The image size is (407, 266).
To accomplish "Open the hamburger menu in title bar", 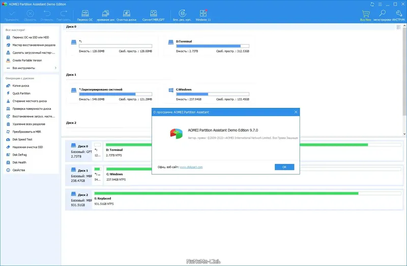I will [380, 4].
